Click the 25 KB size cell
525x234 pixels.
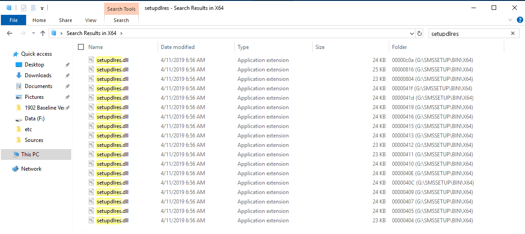tap(379, 70)
